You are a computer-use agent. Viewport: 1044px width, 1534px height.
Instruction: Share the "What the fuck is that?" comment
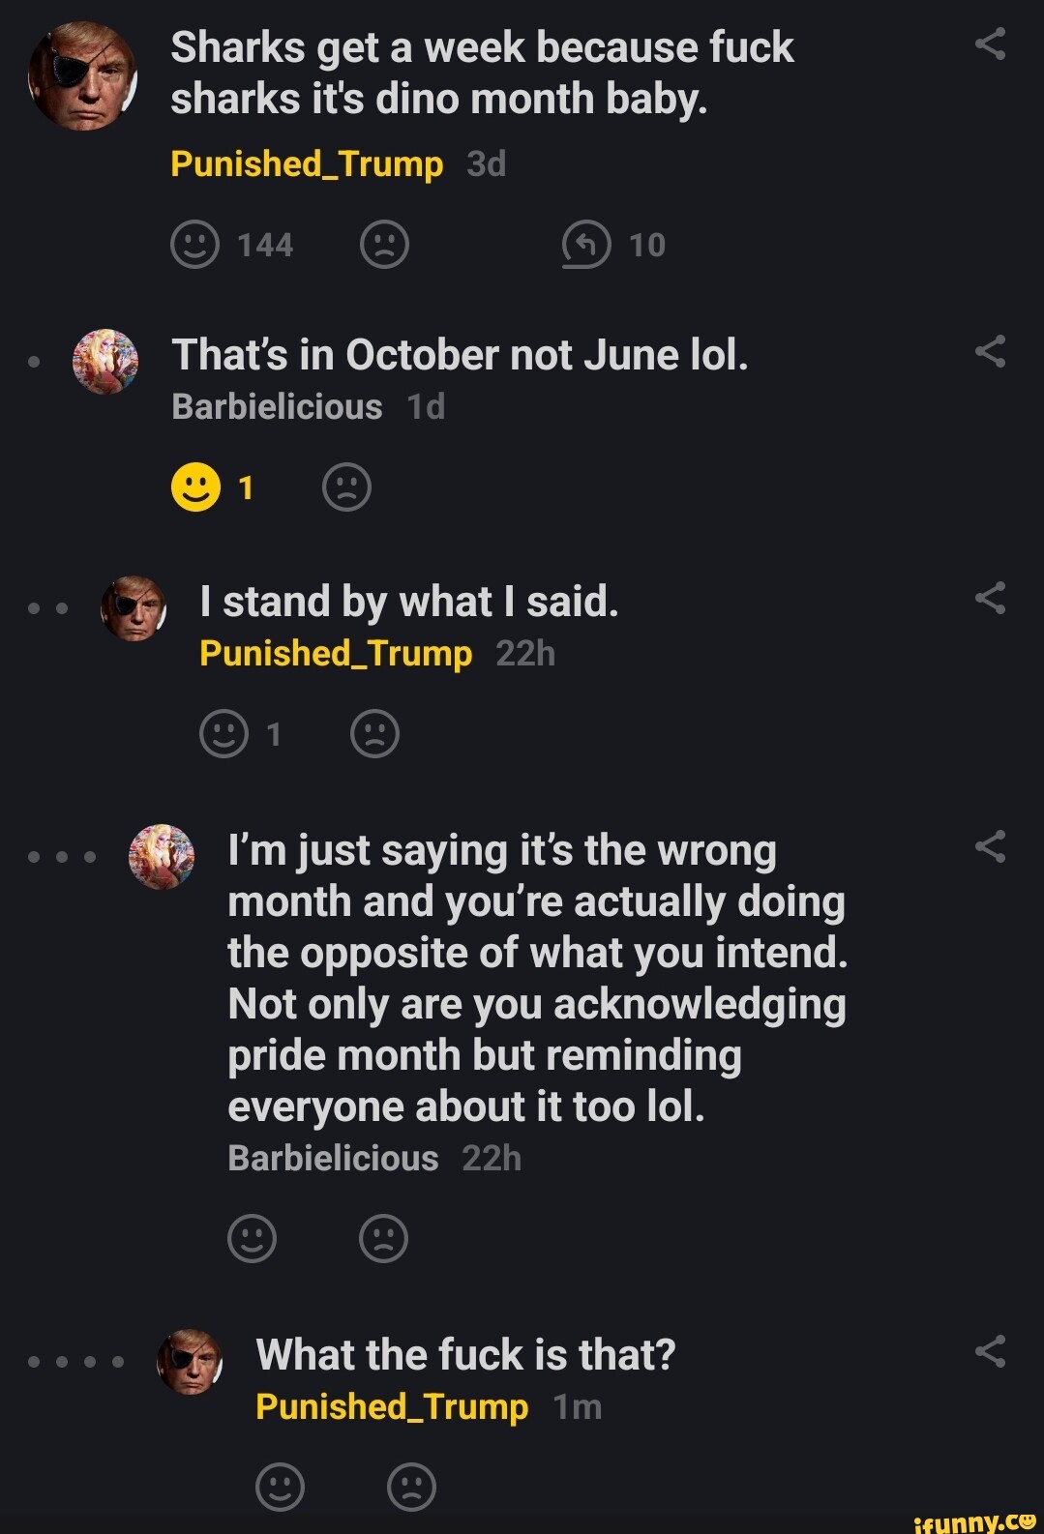point(990,1351)
